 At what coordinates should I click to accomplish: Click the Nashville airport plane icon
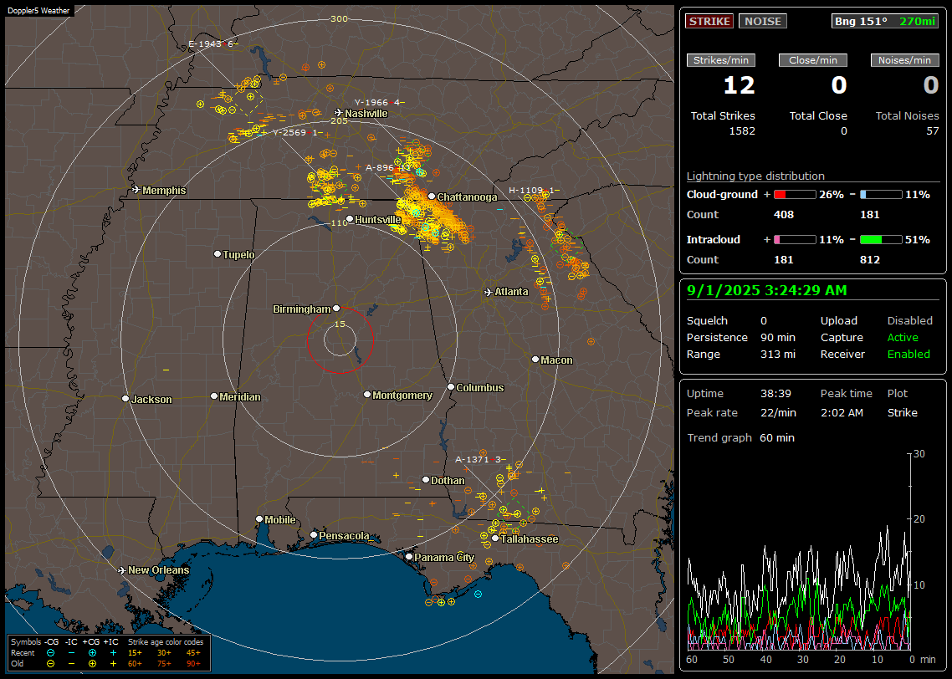point(338,113)
